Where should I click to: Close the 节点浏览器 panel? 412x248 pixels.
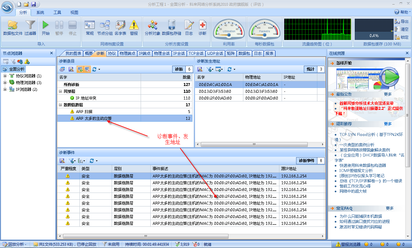coord(51,53)
